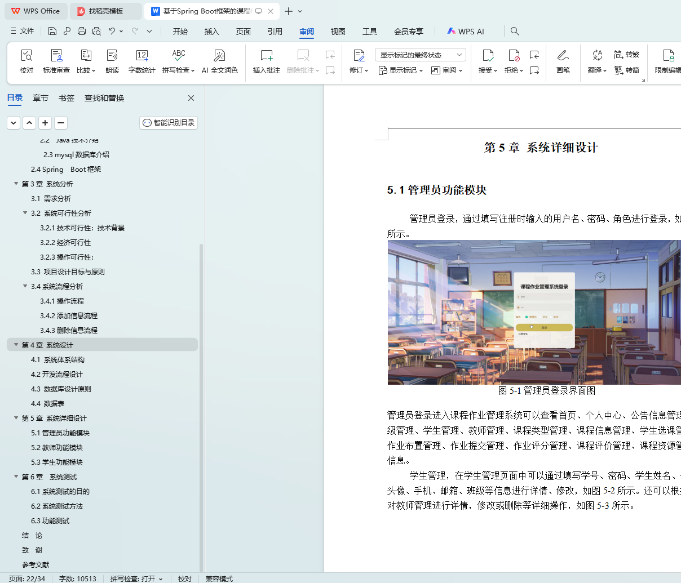
Task: Click the 校对 proofreading icon
Action: pyautogui.click(x=26, y=56)
